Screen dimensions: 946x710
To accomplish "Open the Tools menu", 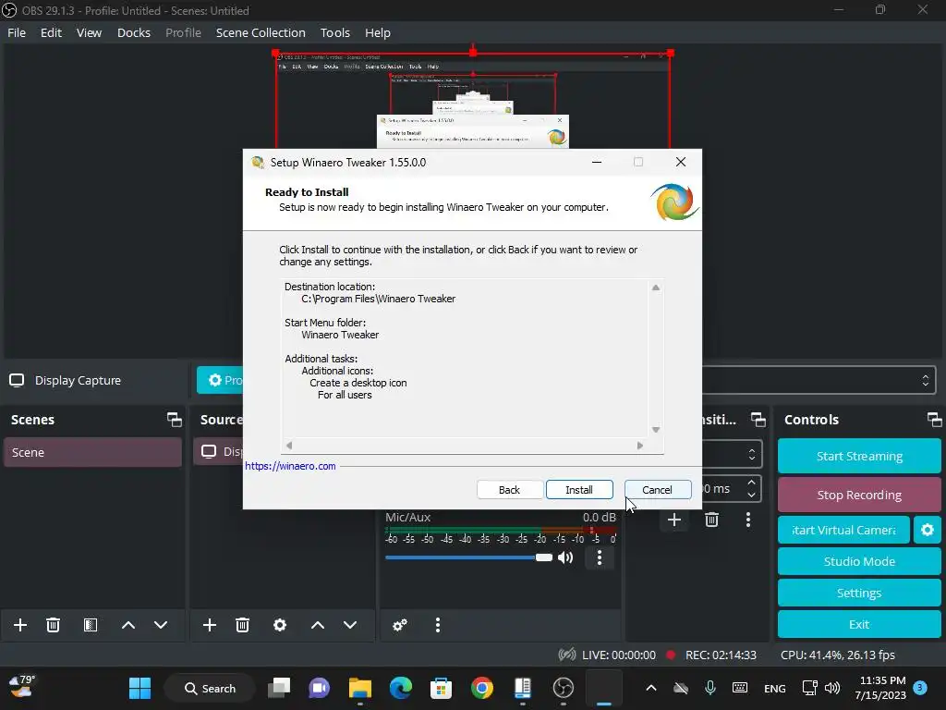I will point(334,32).
